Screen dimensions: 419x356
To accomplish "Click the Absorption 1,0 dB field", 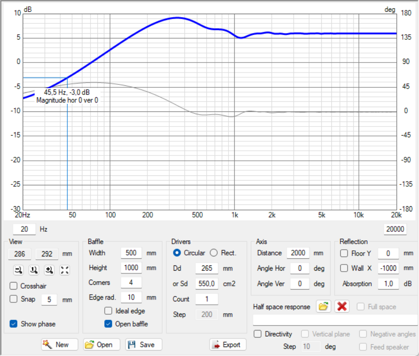I will tap(388, 283).
